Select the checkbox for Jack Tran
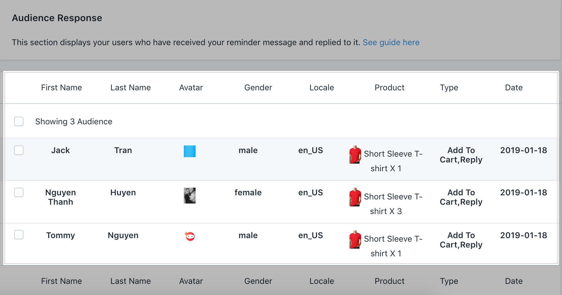 coord(19,150)
